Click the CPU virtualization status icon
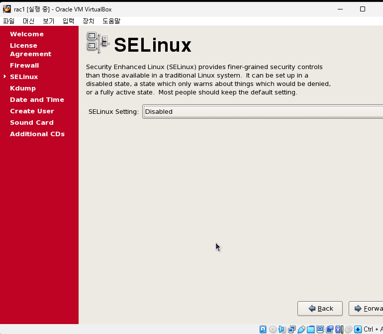Image resolution: width=383 pixels, height=334 pixels. pyautogui.click(x=339, y=329)
